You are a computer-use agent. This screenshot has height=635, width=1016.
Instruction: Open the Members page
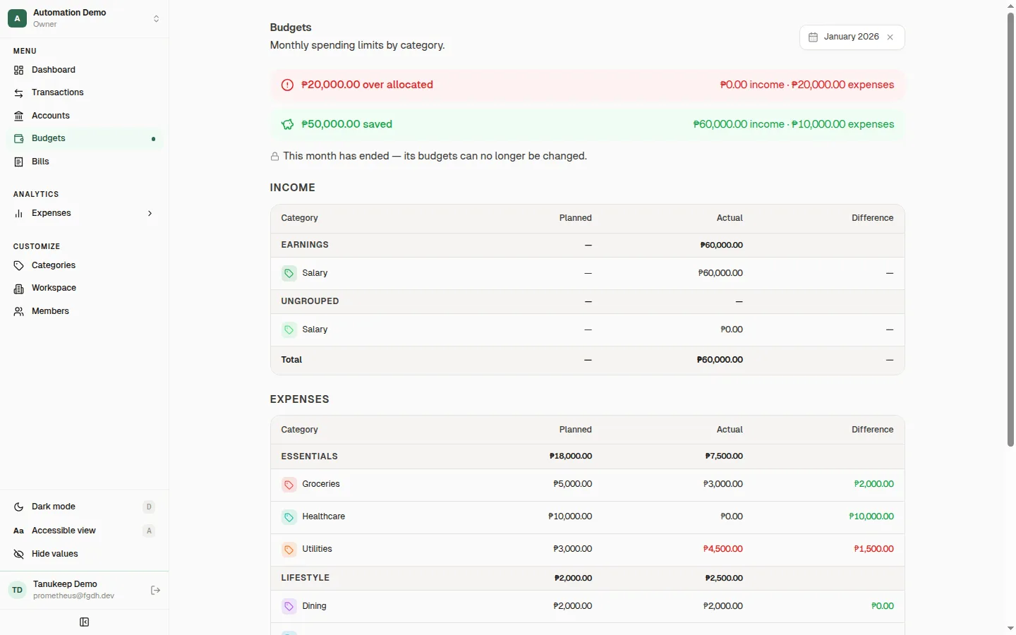pyautogui.click(x=85, y=311)
